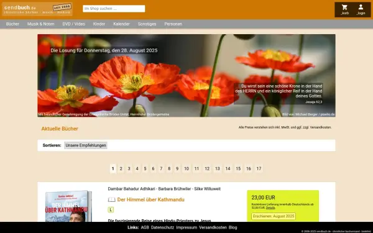
Task: Open the Sonstiges menu
Action: pyautogui.click(x=147, y=24)
